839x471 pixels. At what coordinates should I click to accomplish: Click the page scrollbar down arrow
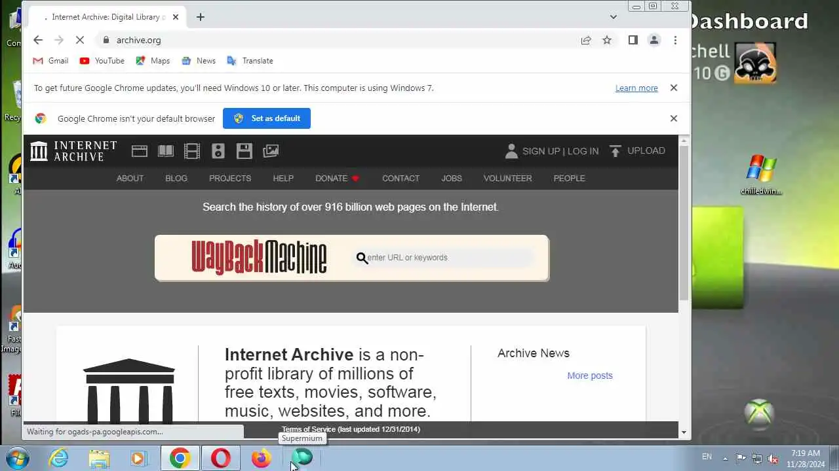[x=684, y=432]
